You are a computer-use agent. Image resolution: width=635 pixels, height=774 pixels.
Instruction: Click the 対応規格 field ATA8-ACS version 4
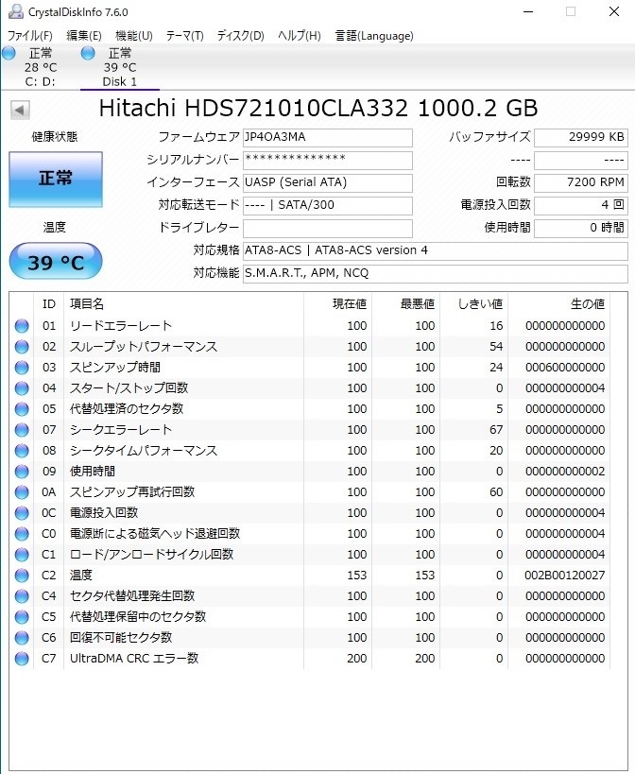coord(436,250)
